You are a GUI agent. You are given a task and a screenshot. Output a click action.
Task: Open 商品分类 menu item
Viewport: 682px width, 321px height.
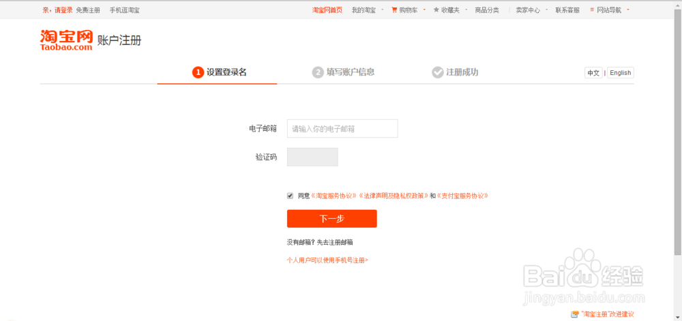pyautogui.click(x=487, y=10)
